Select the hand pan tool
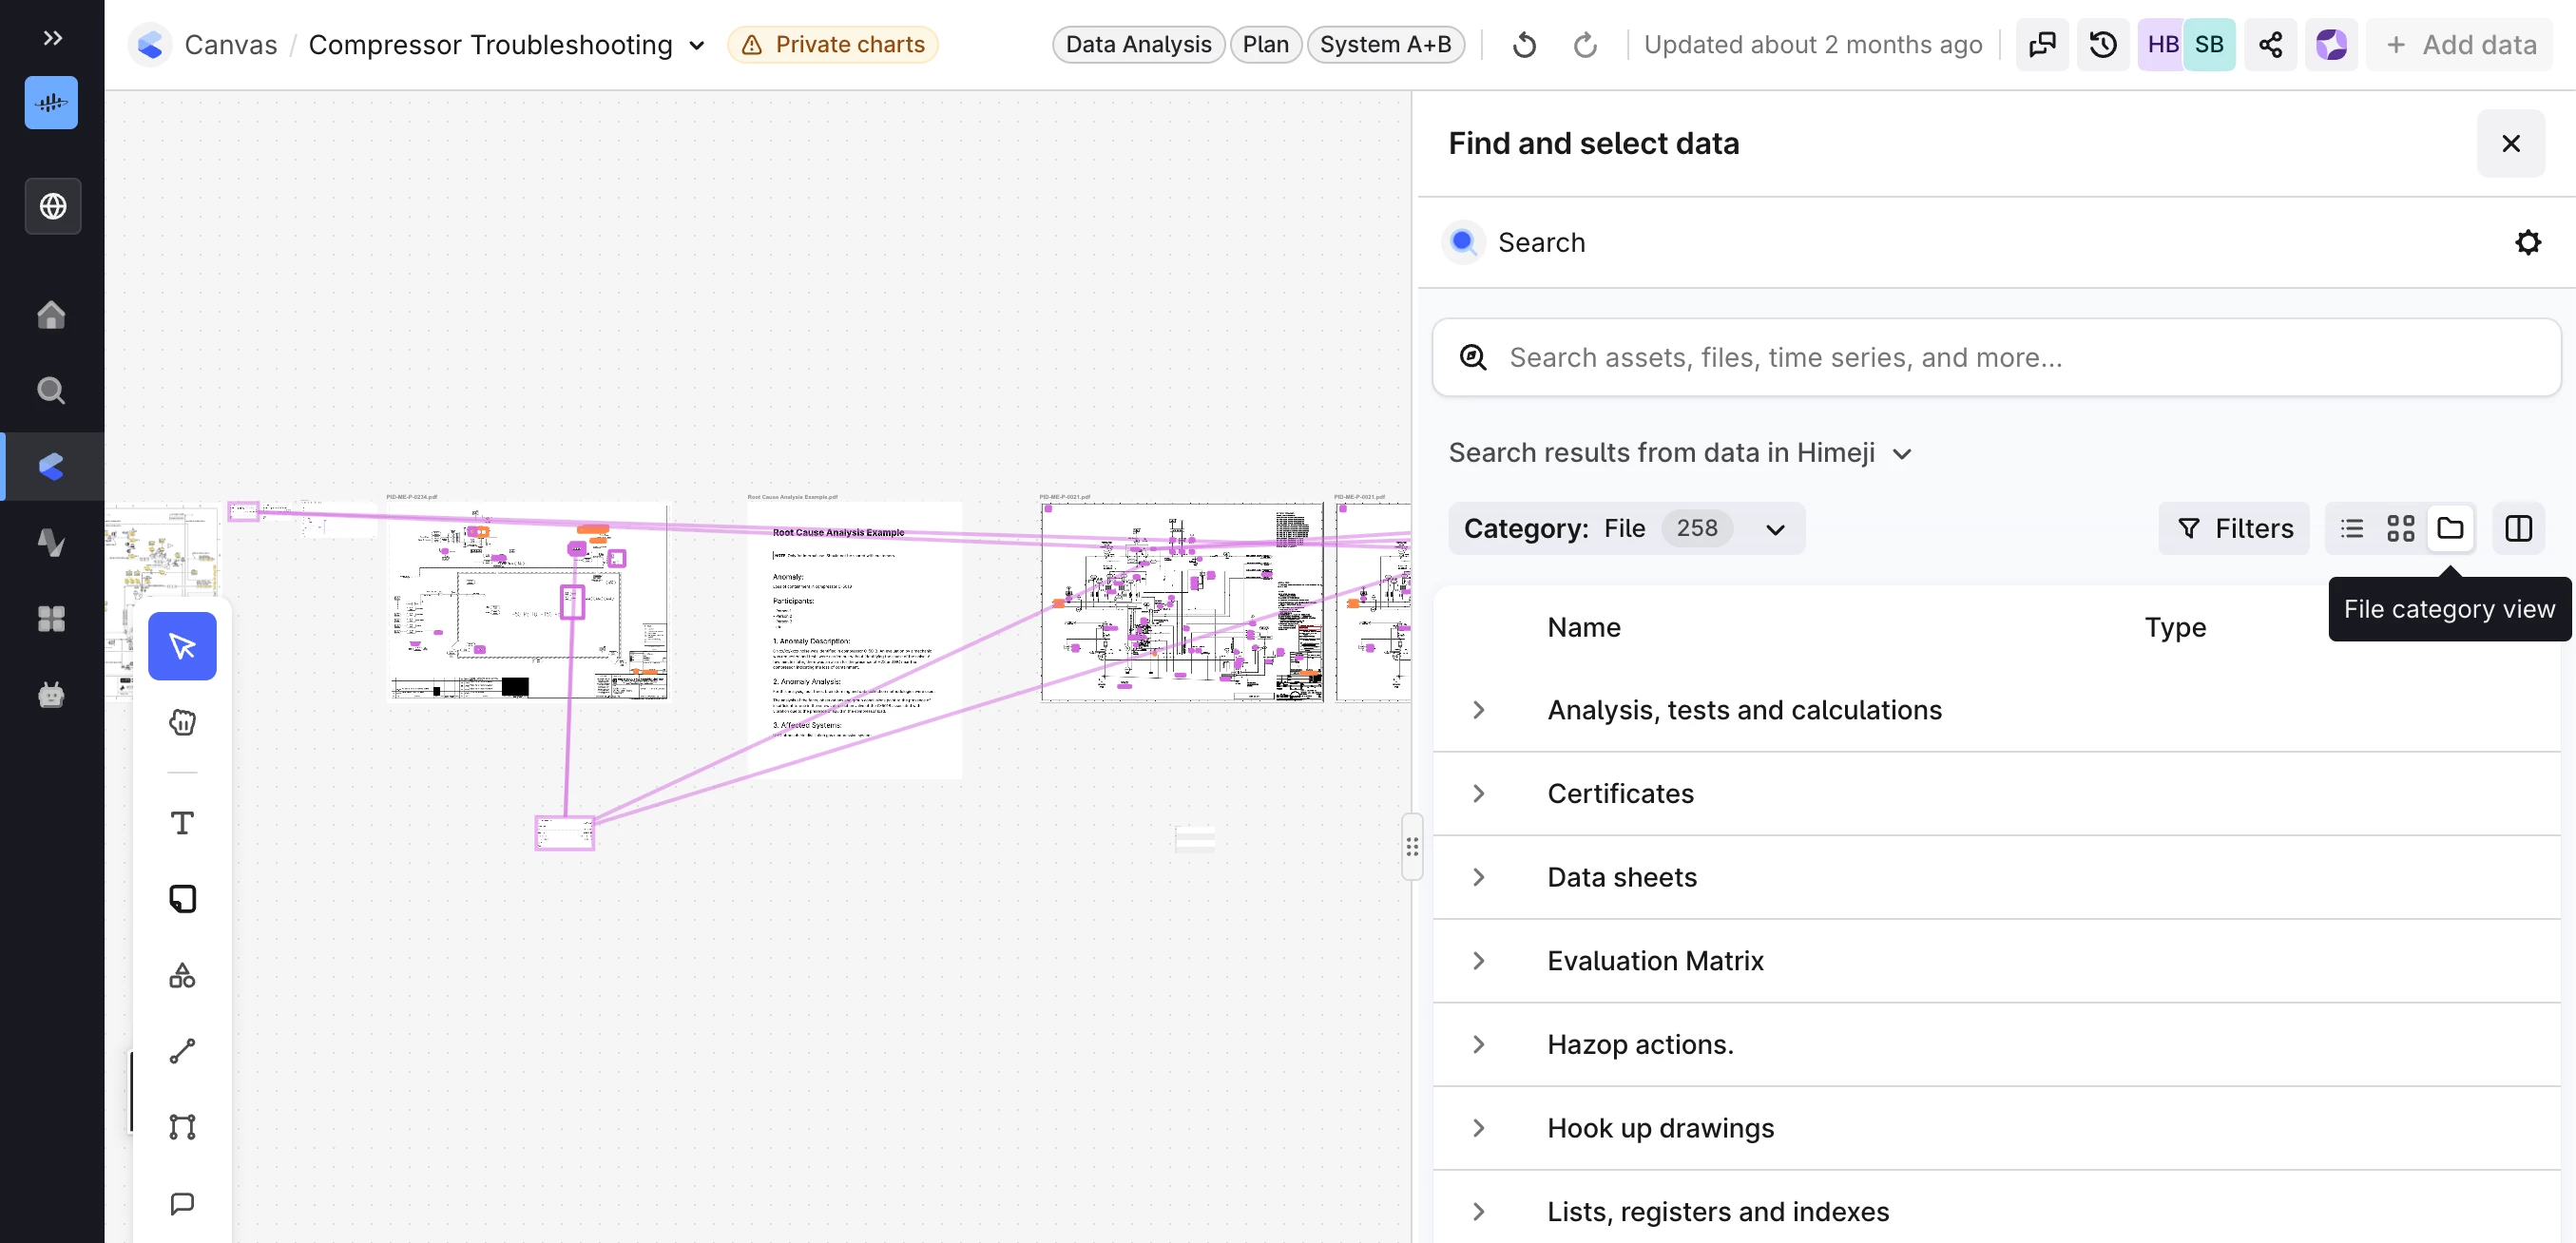This screenshot has width=2576, height=1243. click(182, 722)
